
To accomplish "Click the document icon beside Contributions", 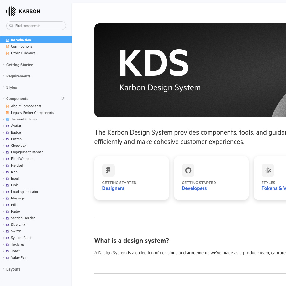I will [8, 47].
